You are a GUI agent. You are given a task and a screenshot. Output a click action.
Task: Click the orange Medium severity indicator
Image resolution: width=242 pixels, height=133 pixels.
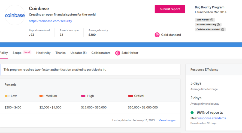42,96
